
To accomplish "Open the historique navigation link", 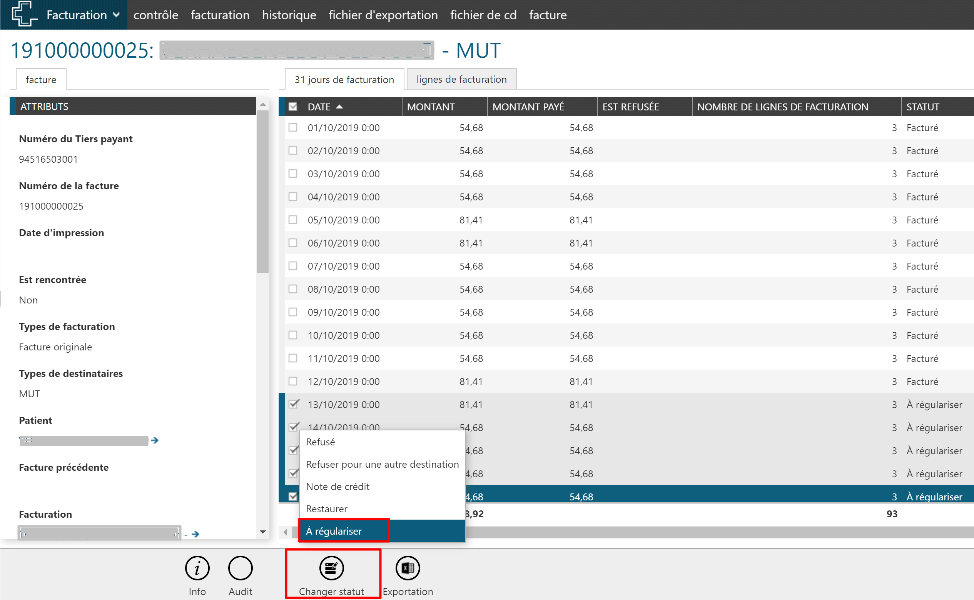I will click(x=289, y=15).
